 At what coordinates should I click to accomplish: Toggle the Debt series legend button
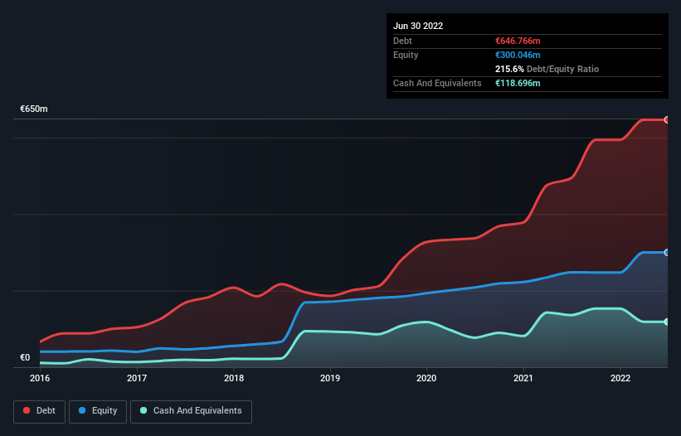click(39, 411)
